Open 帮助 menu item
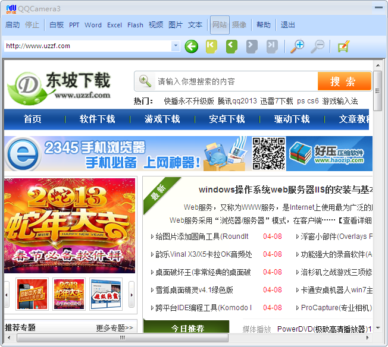This screenshot has height=347, width=388. [x=264, y=25]
